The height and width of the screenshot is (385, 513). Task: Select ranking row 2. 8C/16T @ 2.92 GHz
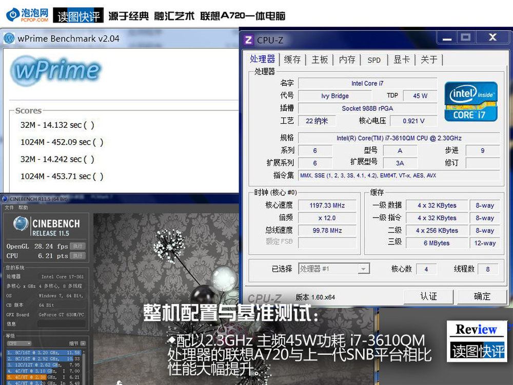point(44,359)
